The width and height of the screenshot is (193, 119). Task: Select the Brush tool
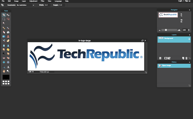[x=8, y=28]
